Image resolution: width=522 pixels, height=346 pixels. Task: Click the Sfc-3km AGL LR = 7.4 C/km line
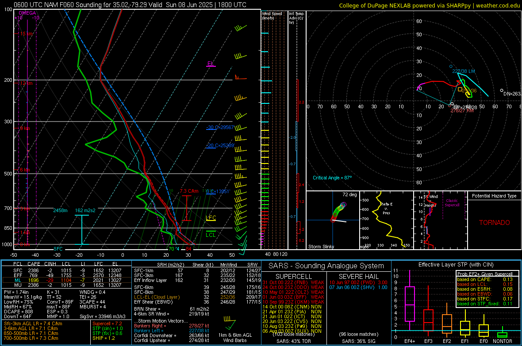point(33,323)
